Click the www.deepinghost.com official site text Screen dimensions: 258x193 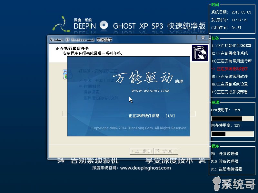(145, 168)
